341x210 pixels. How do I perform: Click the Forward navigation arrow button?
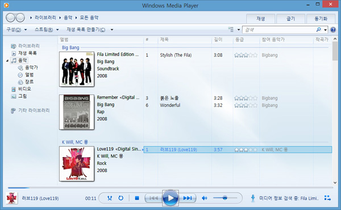[20, 18]
